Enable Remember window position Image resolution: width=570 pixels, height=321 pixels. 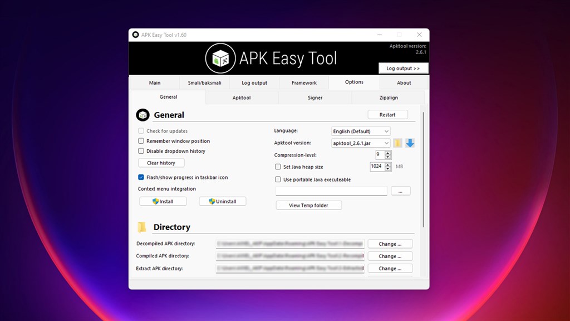[141, 141]
